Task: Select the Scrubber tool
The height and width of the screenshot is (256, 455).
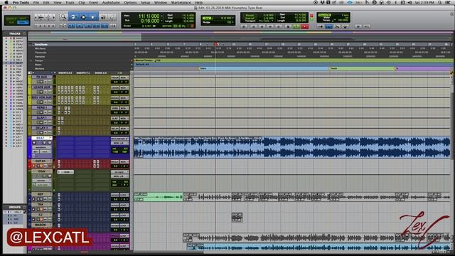Action: click(103, 17)
